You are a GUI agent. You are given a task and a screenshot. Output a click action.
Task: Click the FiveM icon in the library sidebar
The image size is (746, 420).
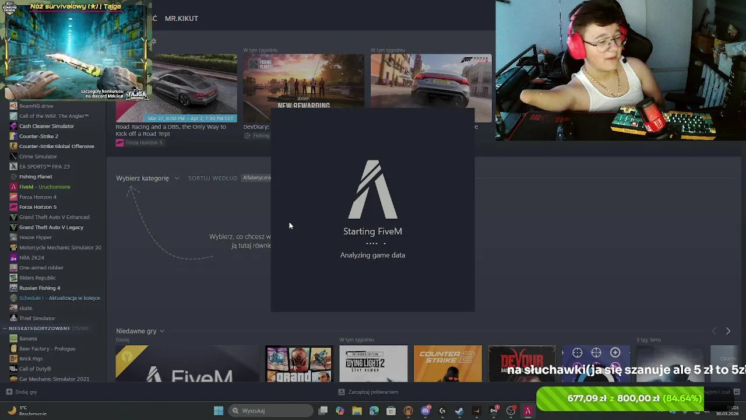[x=13, y=187]
